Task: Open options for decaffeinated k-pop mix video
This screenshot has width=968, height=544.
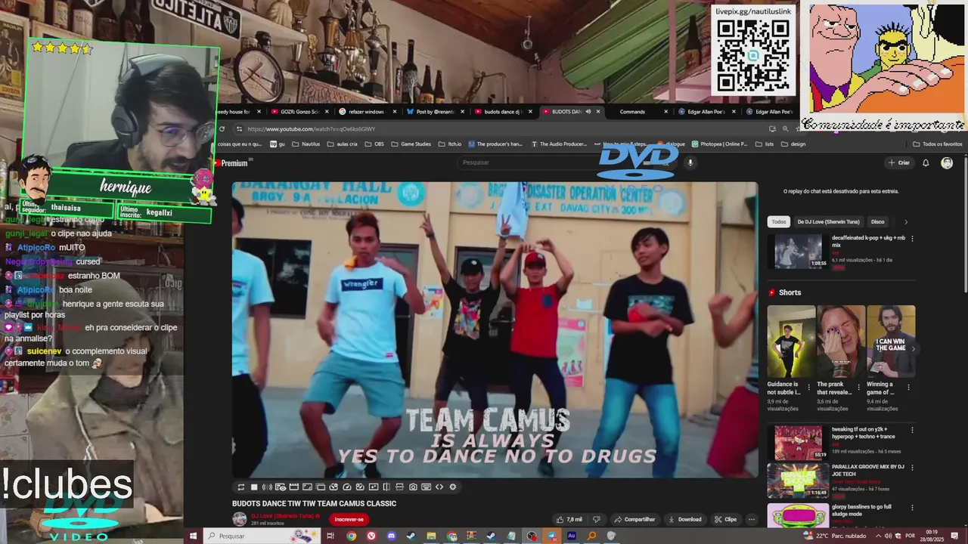Action: pyautogui.click(x=912, y=239)
